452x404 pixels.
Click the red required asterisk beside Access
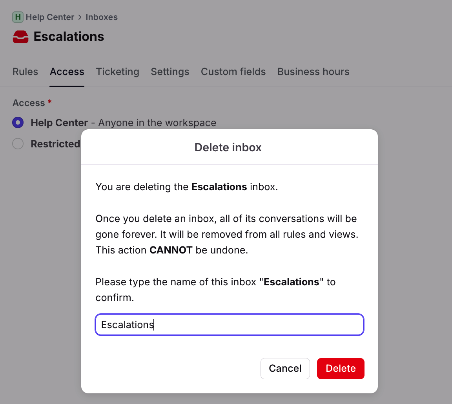49,103
